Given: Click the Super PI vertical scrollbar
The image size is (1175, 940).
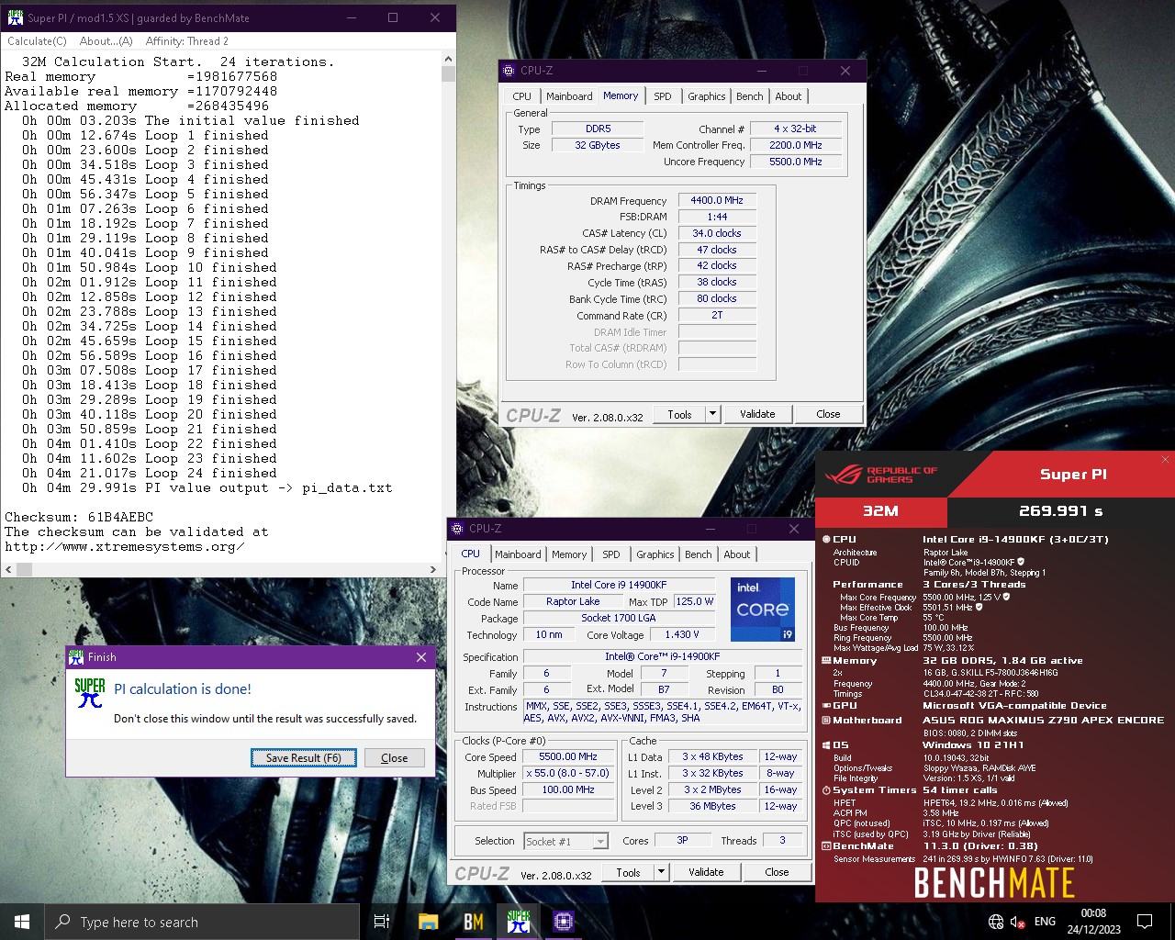Looking at the screenshot, I should [448, 307].
